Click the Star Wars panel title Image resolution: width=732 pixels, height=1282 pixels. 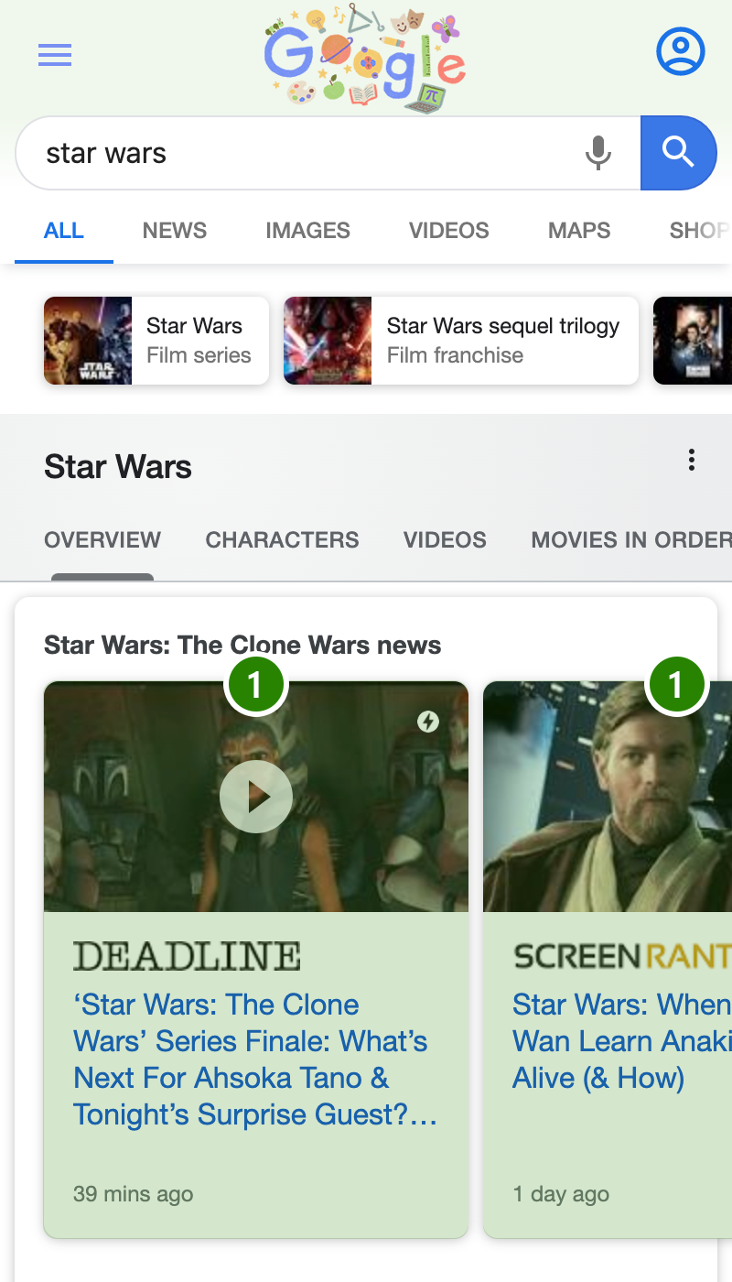point(118,467)
